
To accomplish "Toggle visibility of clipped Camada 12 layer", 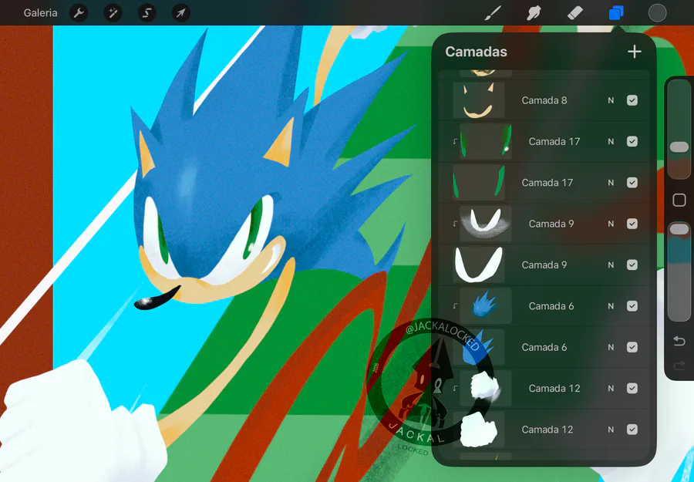I will [632, 389].
